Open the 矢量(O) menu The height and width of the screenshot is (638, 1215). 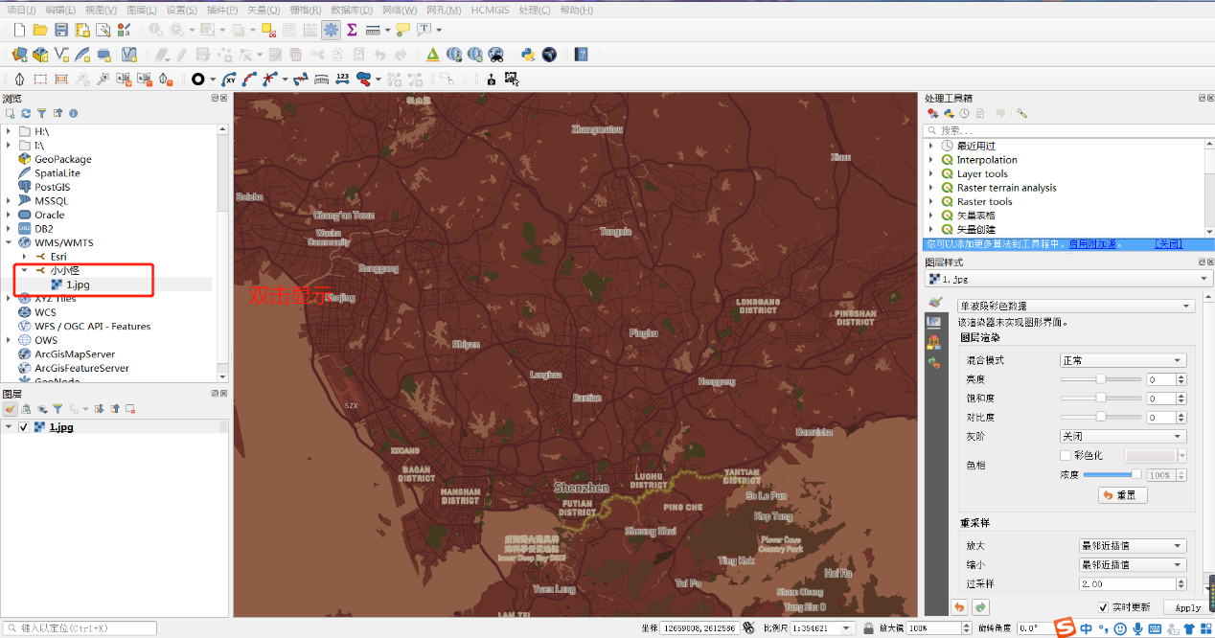pyautogui.click(x=263, y=10)
